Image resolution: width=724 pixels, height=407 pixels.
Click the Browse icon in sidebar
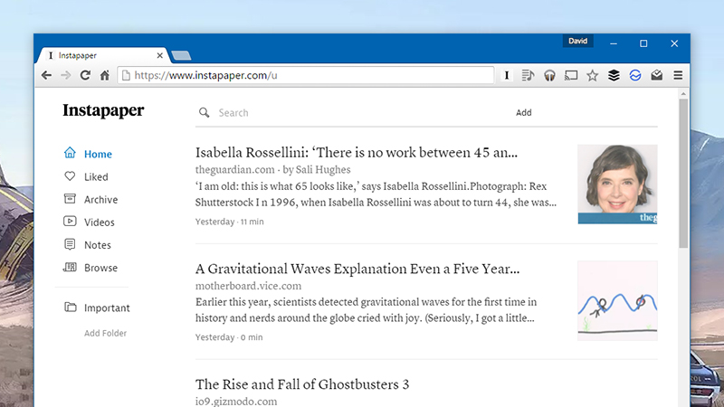point(70,267)
